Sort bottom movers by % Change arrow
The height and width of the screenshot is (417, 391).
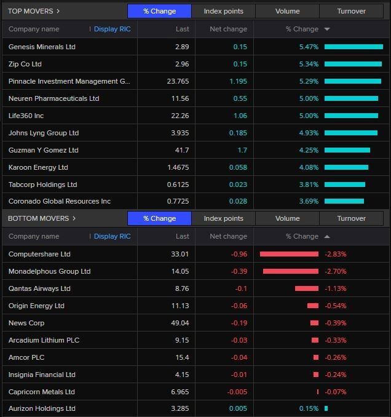coord(326,236)
